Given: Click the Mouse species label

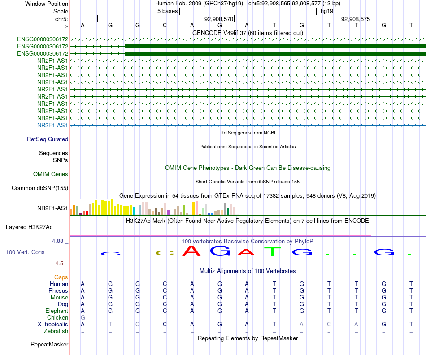Looking at the screenshot, I should coord(59,298).
